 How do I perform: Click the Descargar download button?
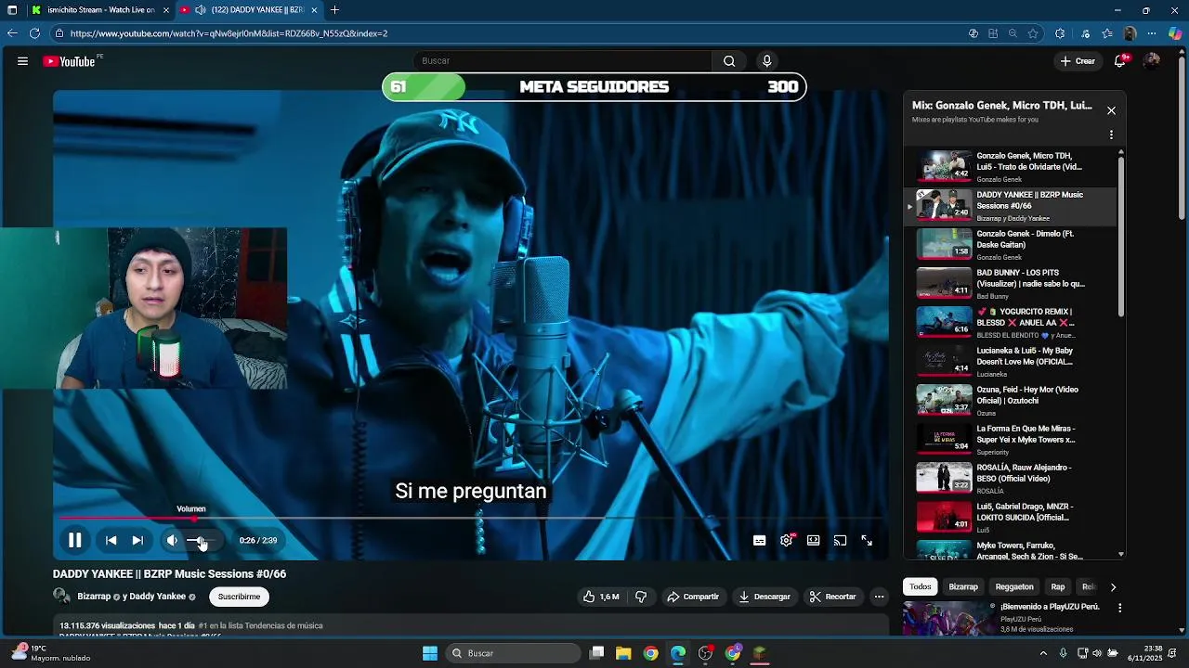coord(764,597)
